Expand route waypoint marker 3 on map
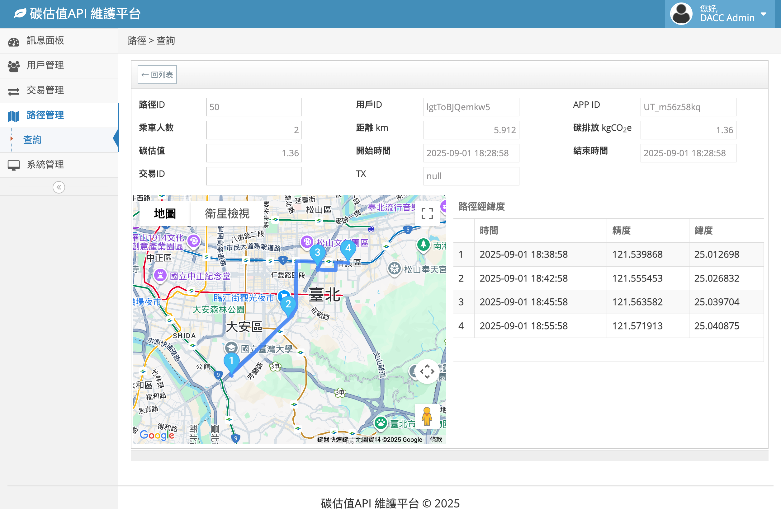 pyautogui.click(x=317, y=252)
